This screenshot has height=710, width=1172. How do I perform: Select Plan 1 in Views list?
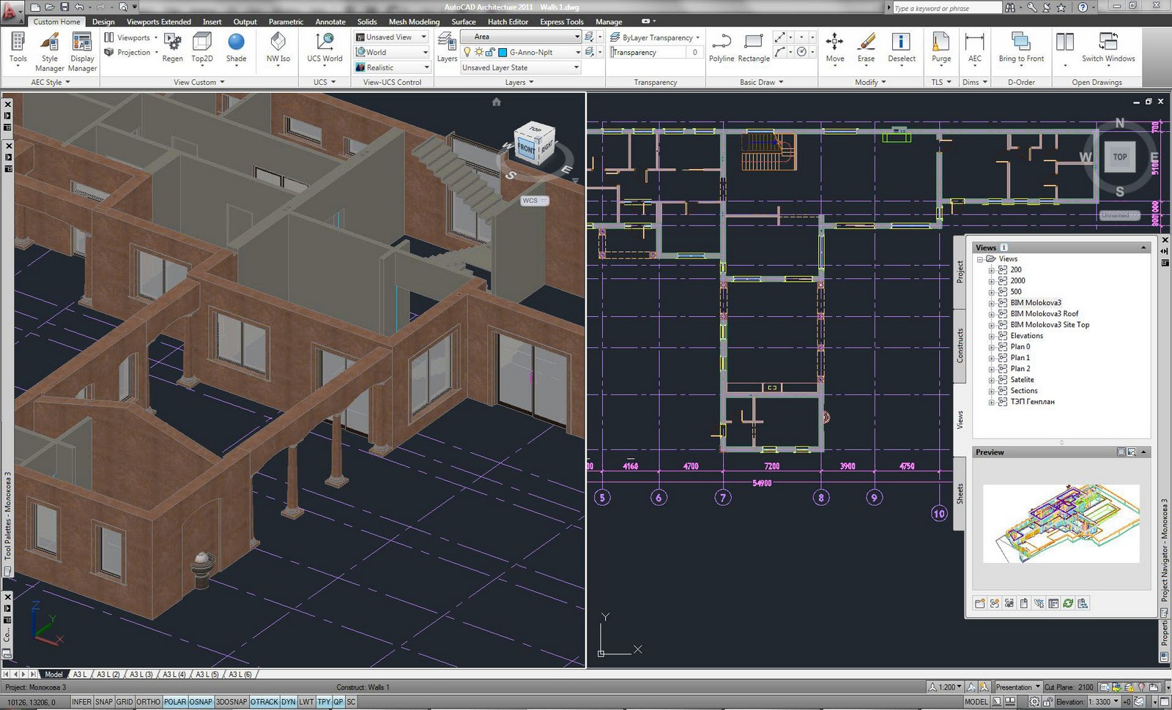pos(1020,358)
